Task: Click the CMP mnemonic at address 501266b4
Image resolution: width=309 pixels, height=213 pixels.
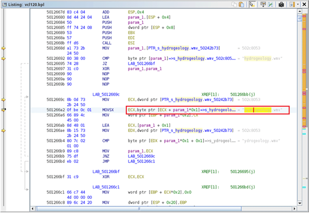Action: (x=106, y=141)
